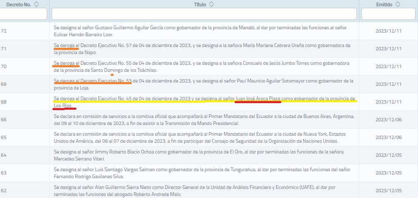Select date 2023/12/11 in row 69

pyautogui.click(x=388, y=84)
